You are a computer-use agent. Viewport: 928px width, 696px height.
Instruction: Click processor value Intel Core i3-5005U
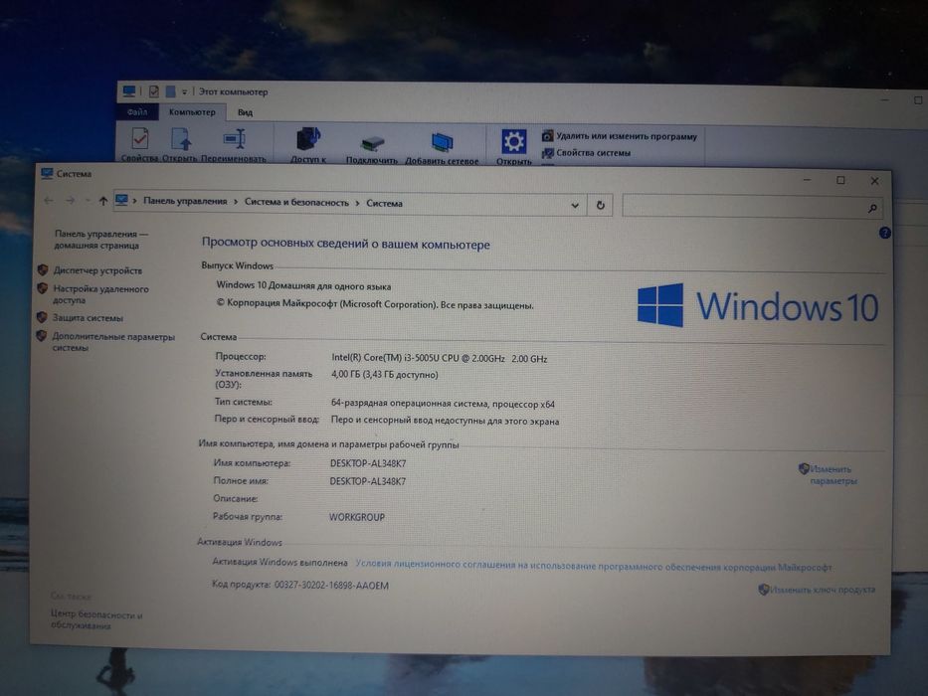point(440,358)
